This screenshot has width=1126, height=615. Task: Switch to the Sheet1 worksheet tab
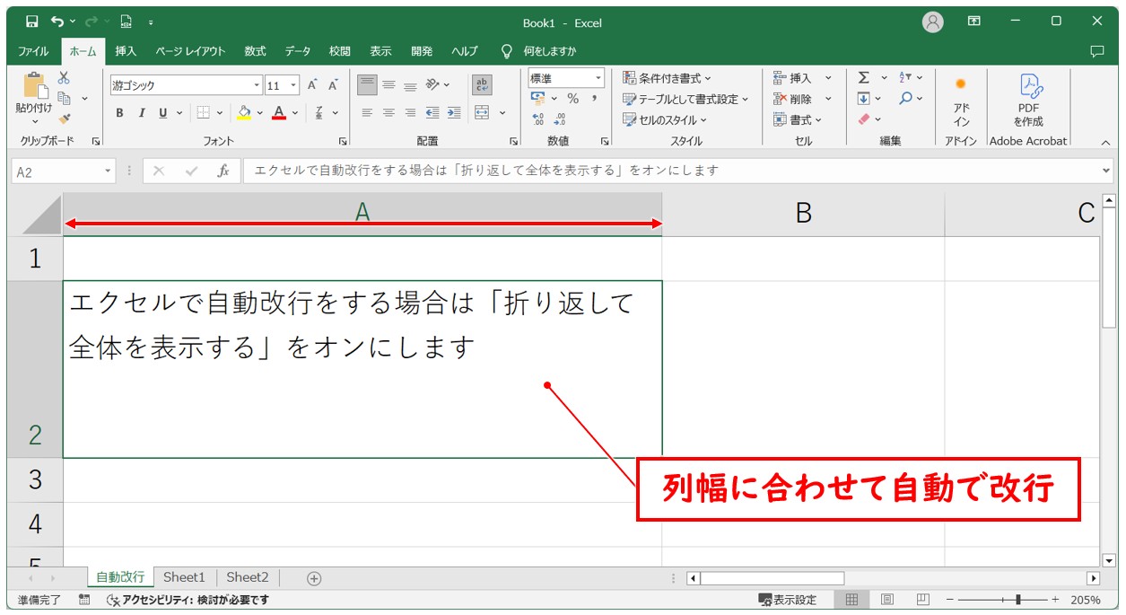184,577
